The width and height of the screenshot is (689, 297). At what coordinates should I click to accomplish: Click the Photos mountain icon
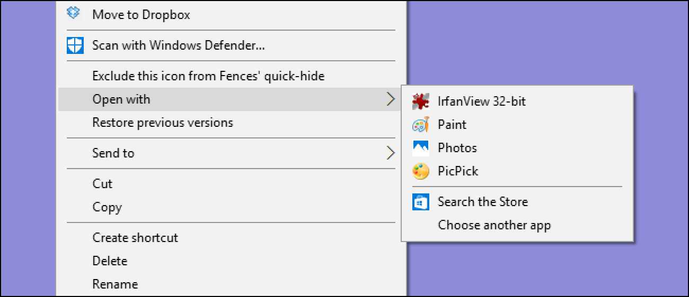[420, 148]
